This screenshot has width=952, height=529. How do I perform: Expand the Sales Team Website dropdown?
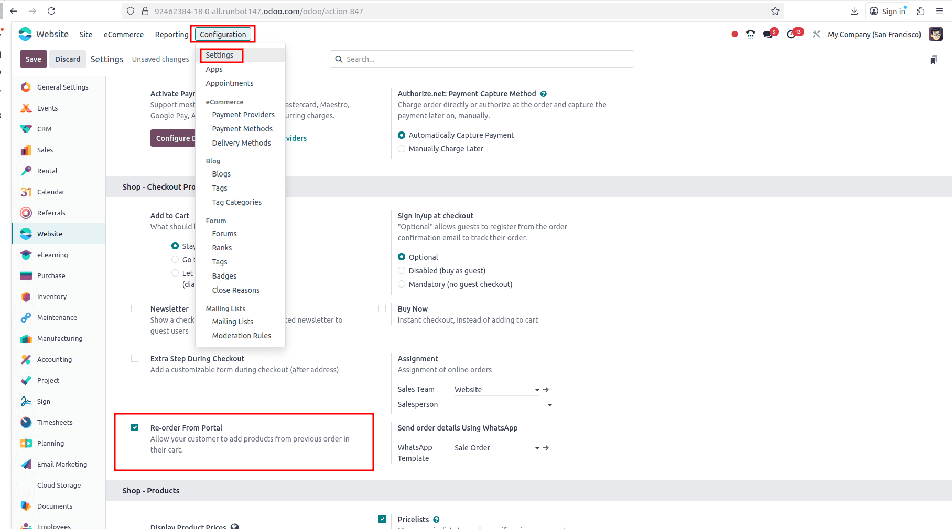[536, 390]
